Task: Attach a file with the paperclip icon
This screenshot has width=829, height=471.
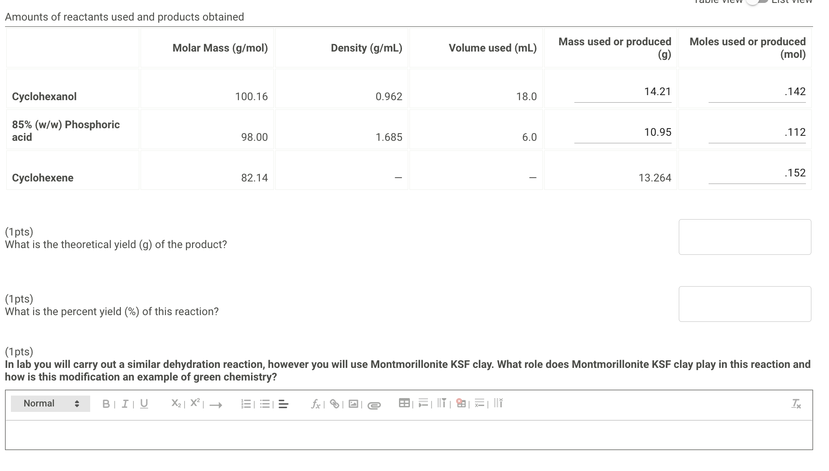Action: [374, 405]
